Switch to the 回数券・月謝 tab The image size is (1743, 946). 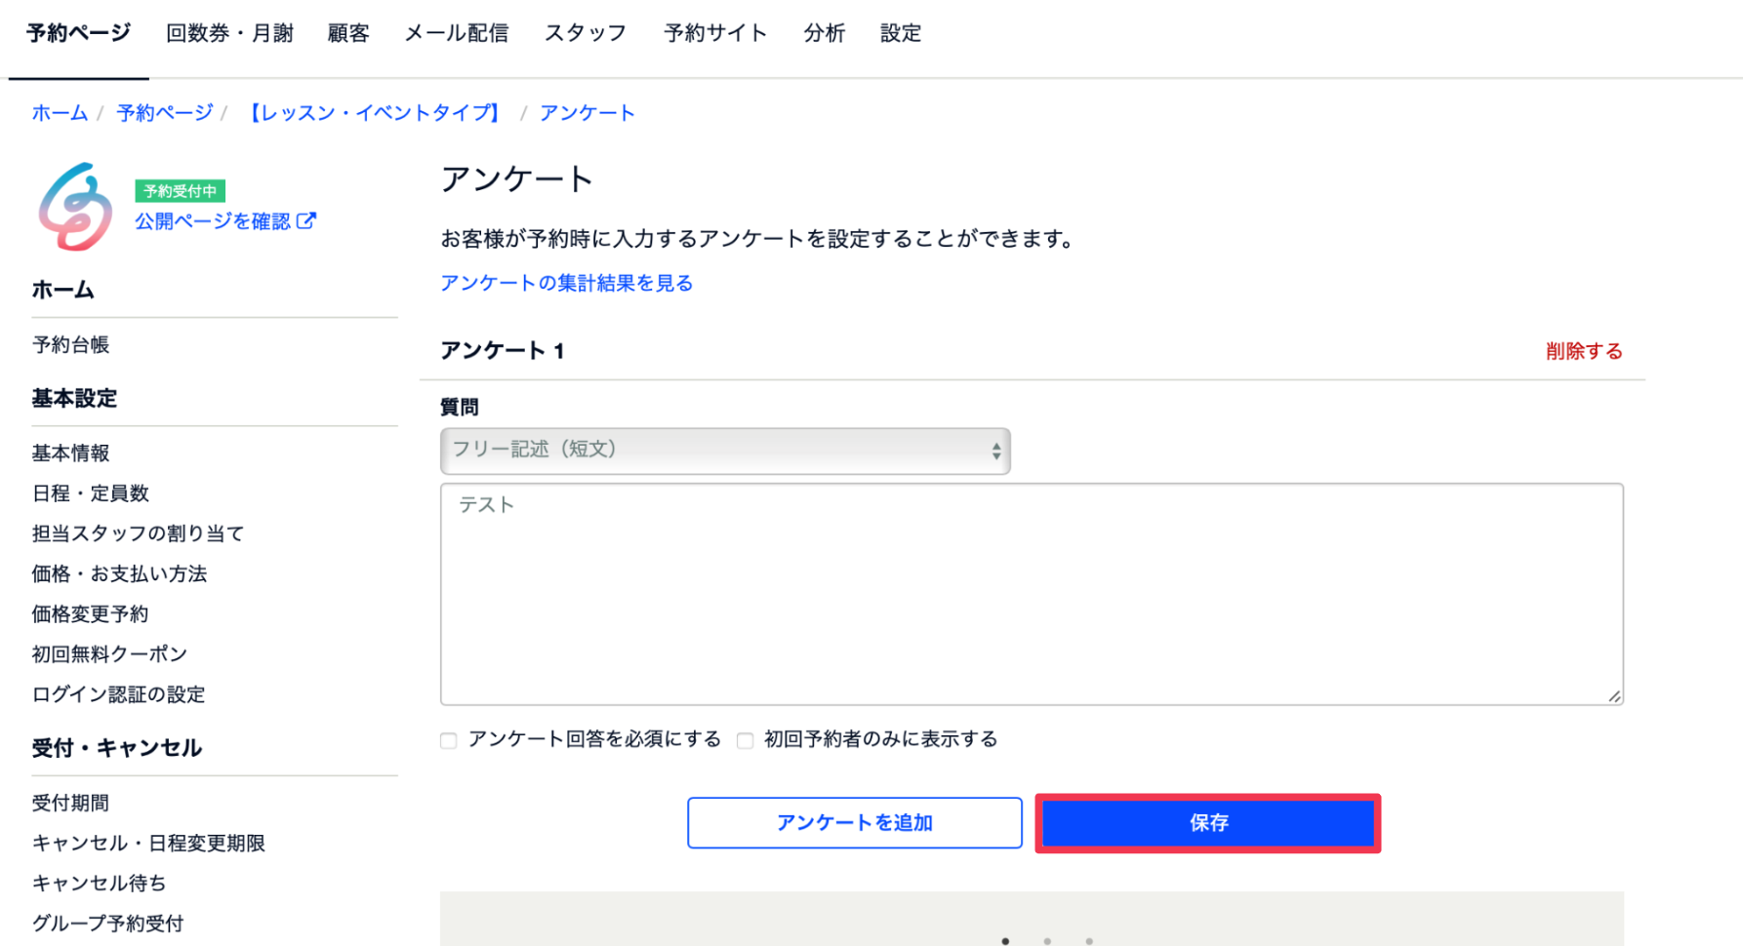(229, 33)
